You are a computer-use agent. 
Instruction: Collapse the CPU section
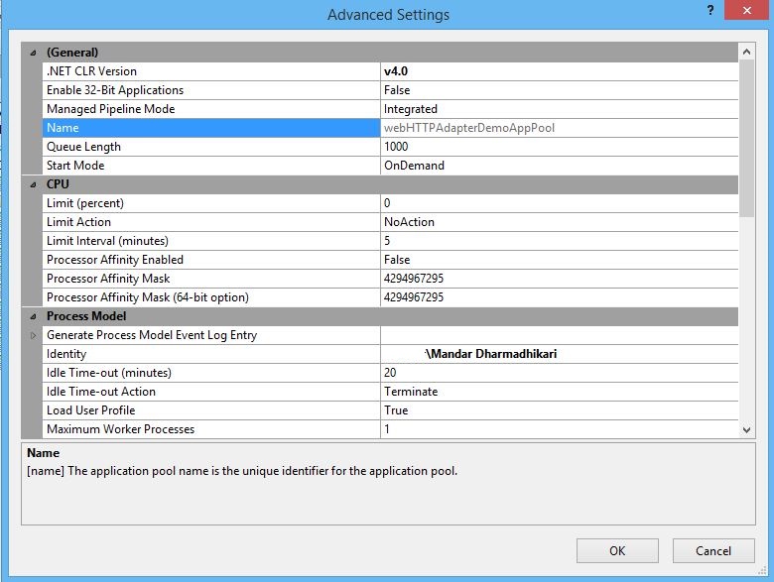33,184
